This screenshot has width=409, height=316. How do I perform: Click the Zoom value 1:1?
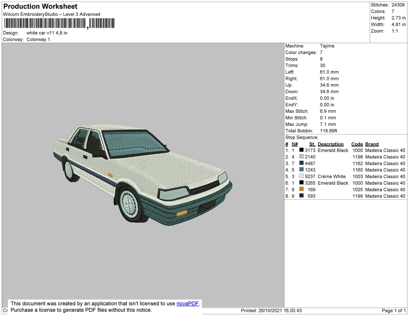(395, 31)
